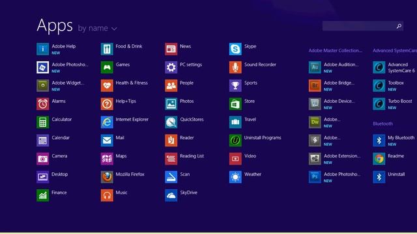
Task: Open the Mozilla Firefox icon
Action: pyautogui.click(x=107, y=177)
